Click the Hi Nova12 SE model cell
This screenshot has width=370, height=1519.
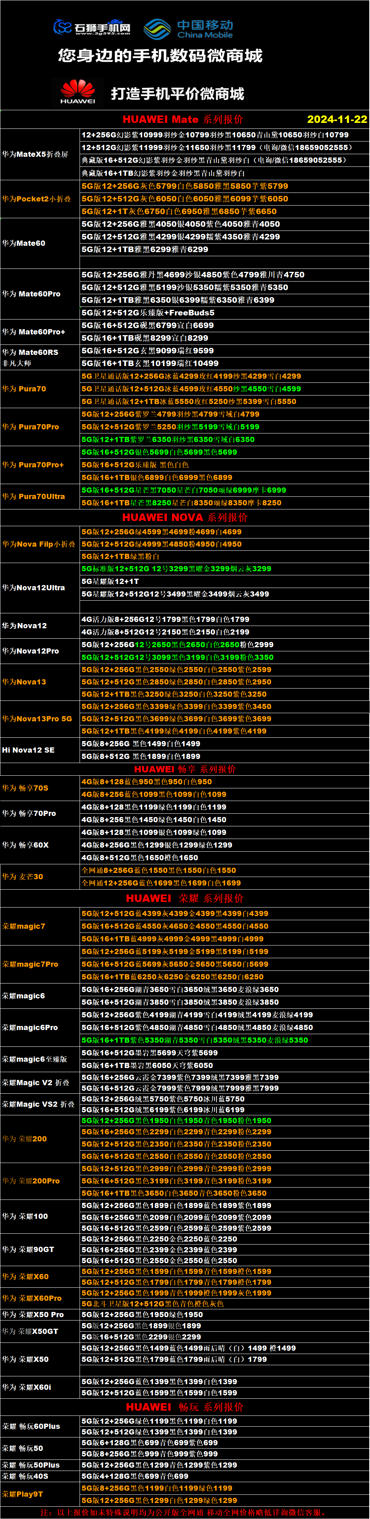39,750
